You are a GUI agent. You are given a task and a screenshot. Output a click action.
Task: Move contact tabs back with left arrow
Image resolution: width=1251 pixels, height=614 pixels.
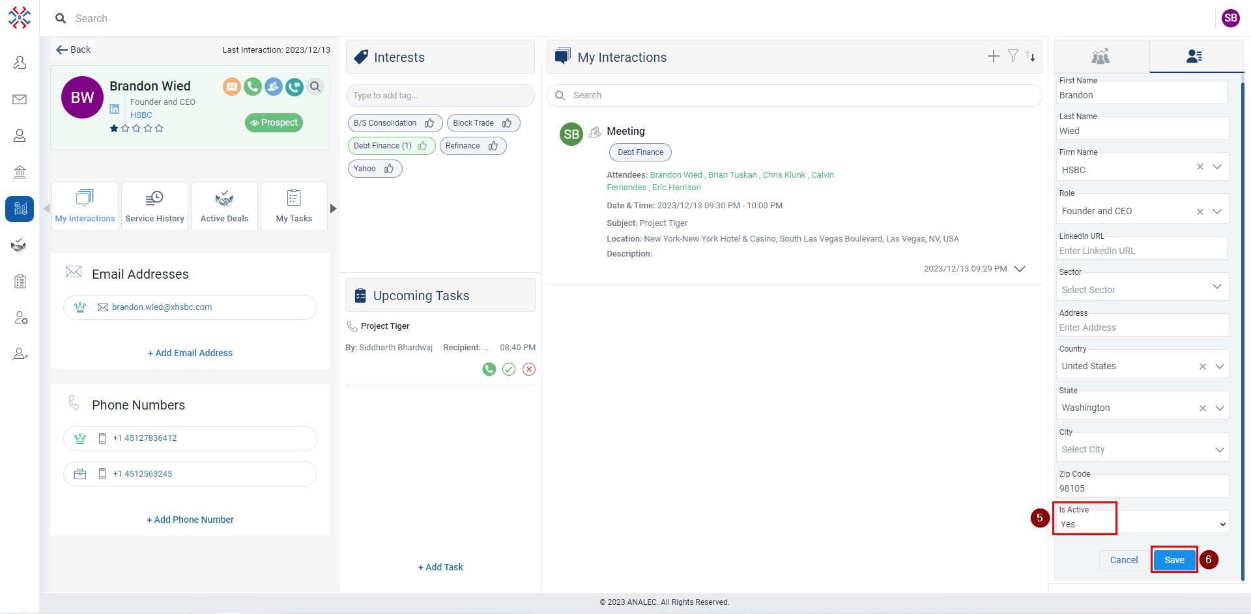46,208
